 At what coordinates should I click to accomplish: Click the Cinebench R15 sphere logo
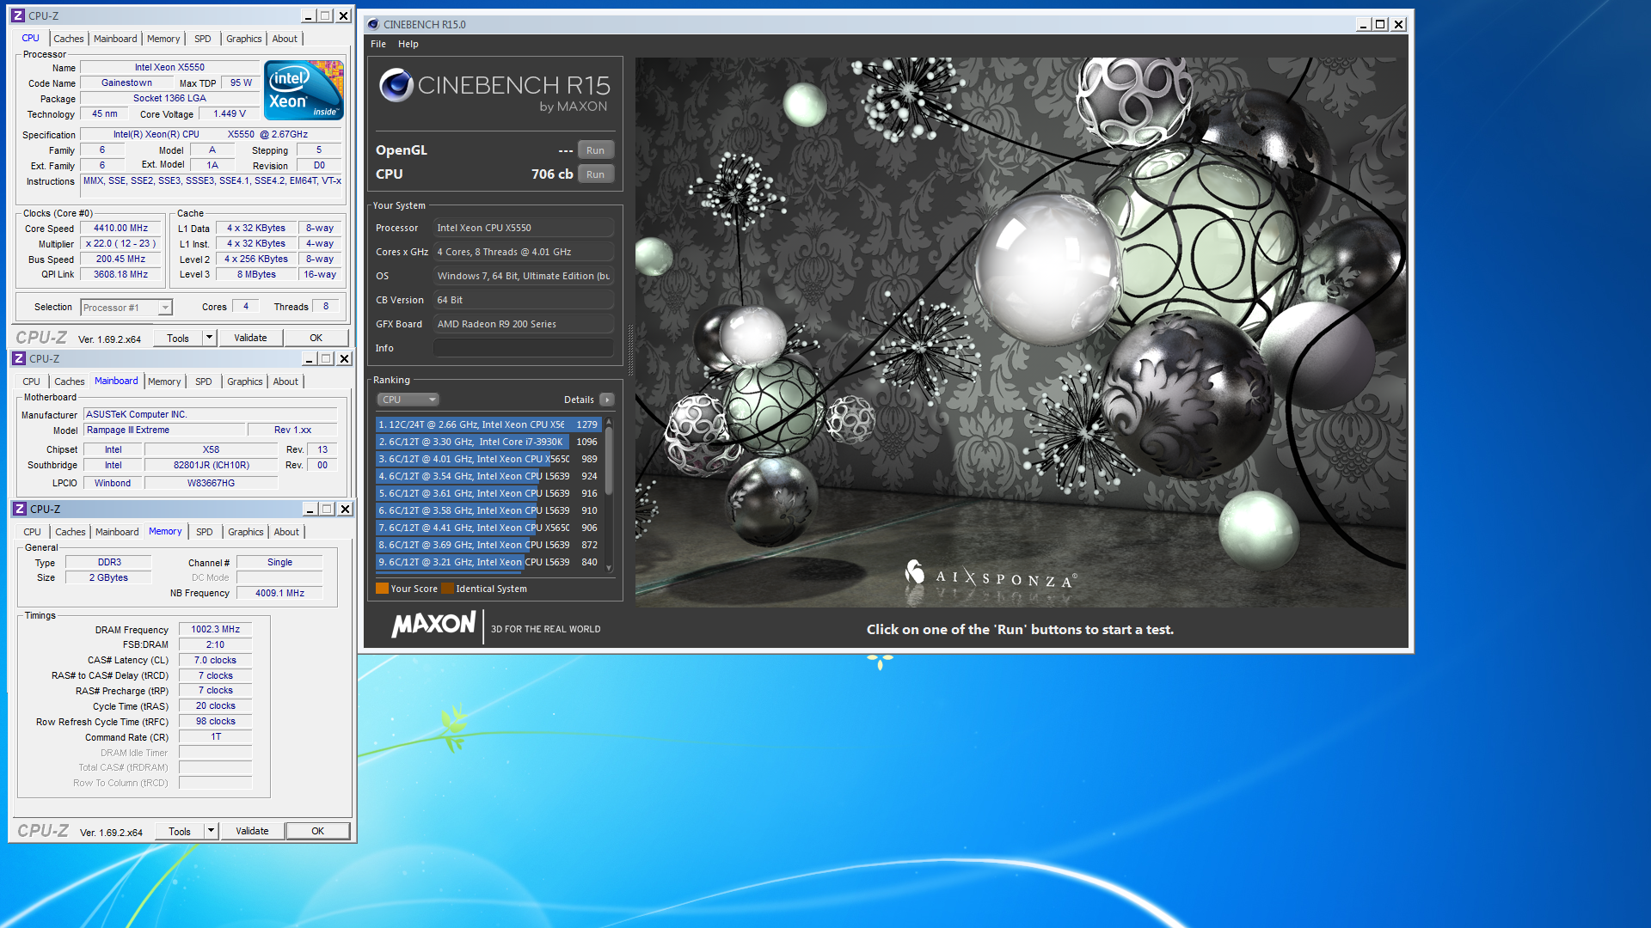pos(396,85)
